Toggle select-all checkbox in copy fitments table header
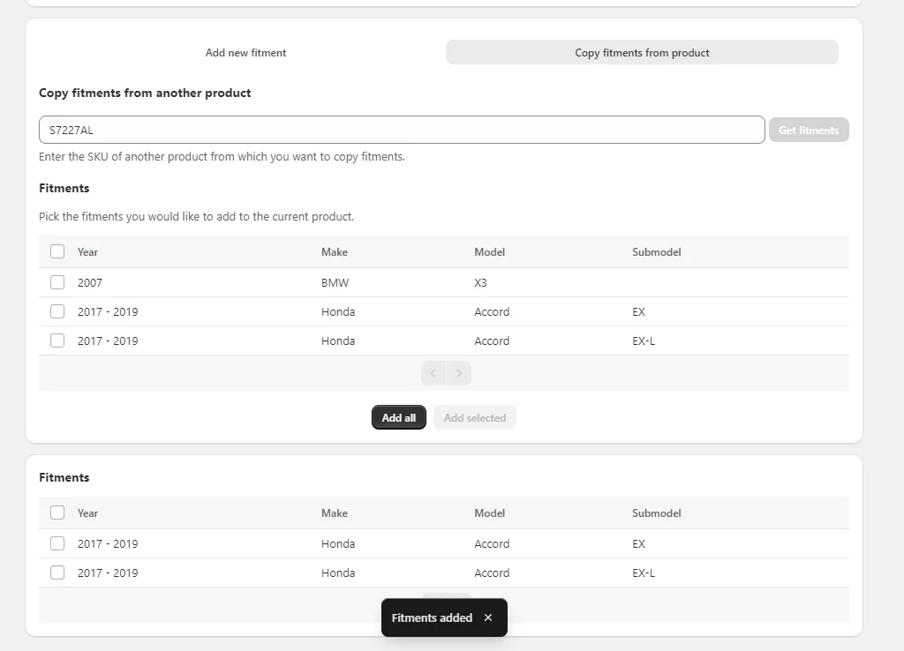This screenshot has width=904, height=651. (x=57, y=251)
